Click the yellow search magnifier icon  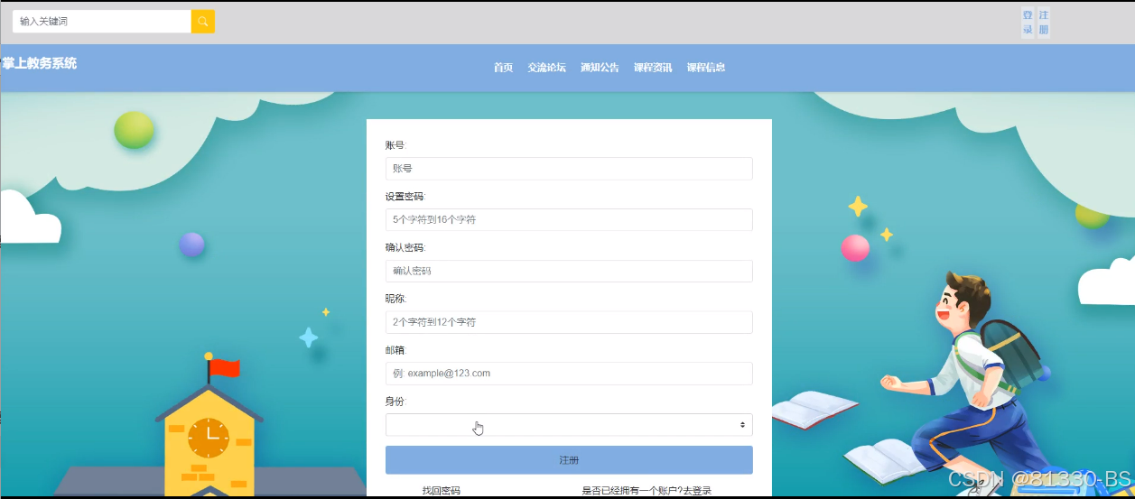coord(202,21)
